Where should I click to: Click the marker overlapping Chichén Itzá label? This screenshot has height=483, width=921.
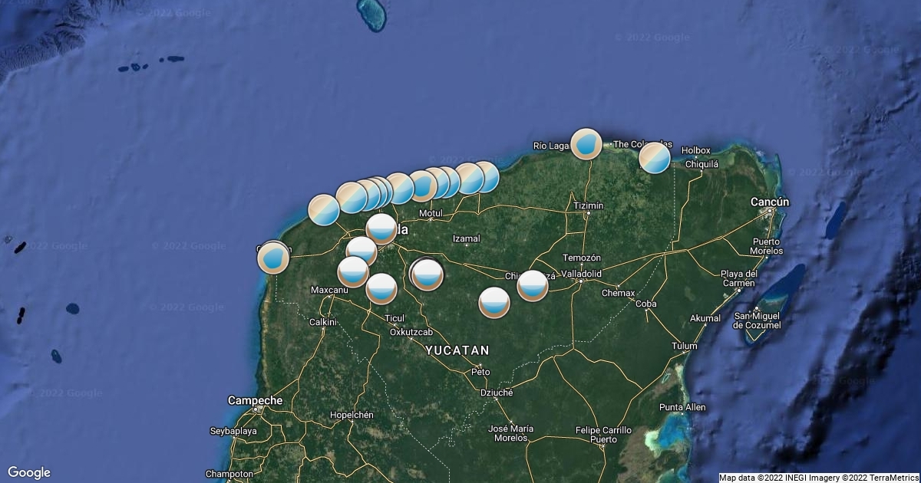(x=533, y=285)
